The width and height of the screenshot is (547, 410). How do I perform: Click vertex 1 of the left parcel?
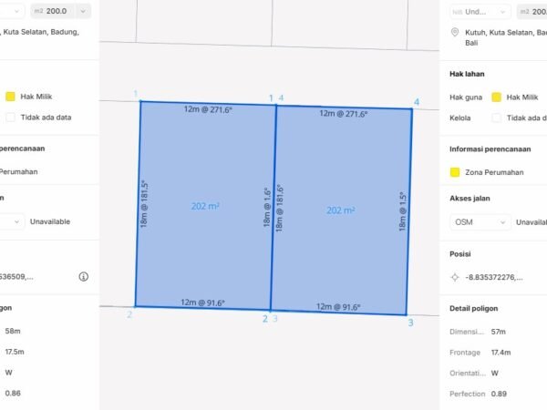click(140, 102)
